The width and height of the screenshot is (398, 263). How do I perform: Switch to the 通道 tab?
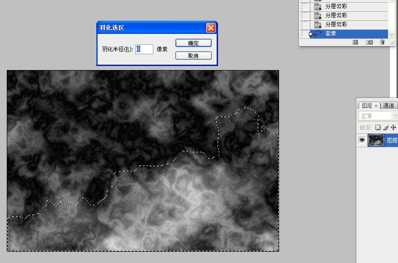(x=389, y=105)
